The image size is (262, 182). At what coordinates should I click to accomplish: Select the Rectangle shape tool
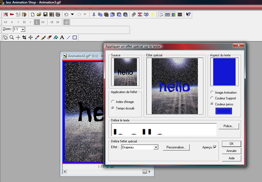coord(75,37)
